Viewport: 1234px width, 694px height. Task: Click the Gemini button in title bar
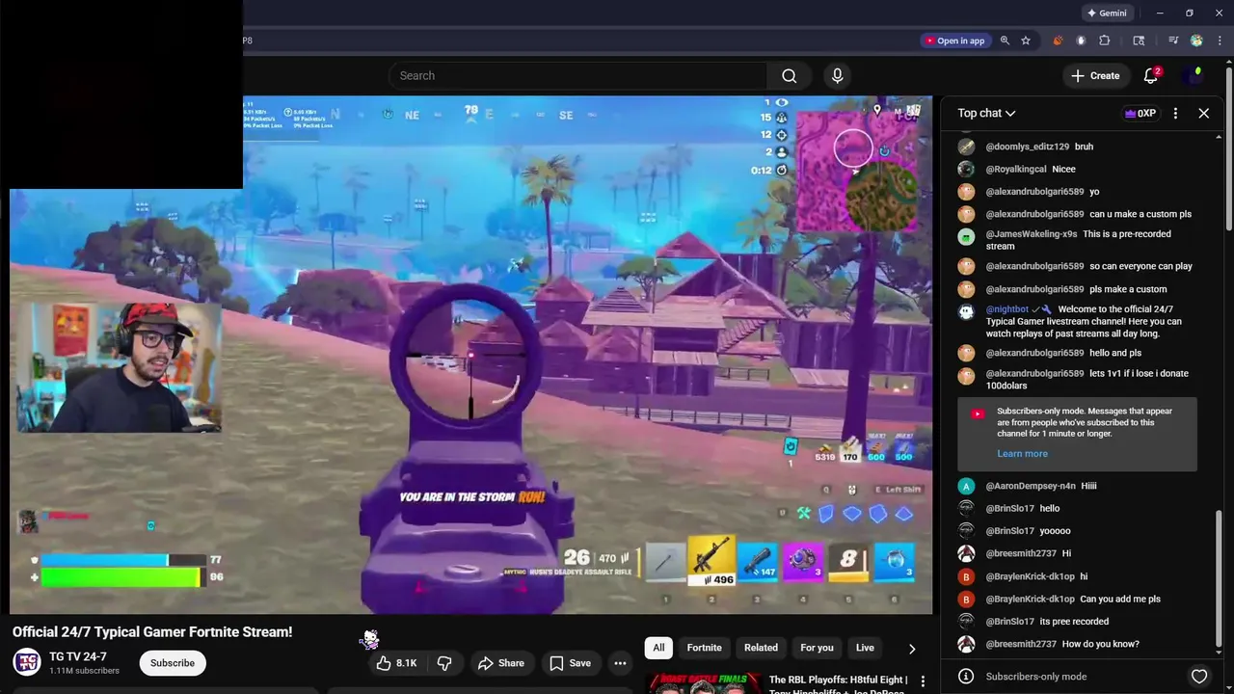[x=1107, y=13]
